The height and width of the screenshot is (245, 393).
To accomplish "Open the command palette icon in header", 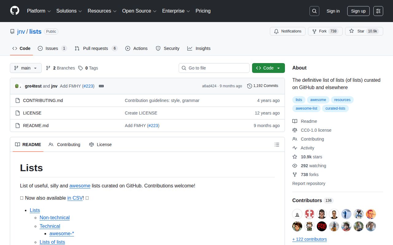I will click(x=378, y=11).
